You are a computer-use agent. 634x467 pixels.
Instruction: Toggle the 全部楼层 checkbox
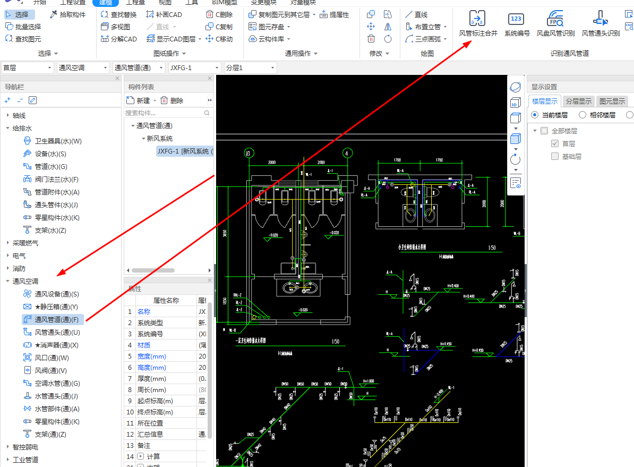pos(544,131)
